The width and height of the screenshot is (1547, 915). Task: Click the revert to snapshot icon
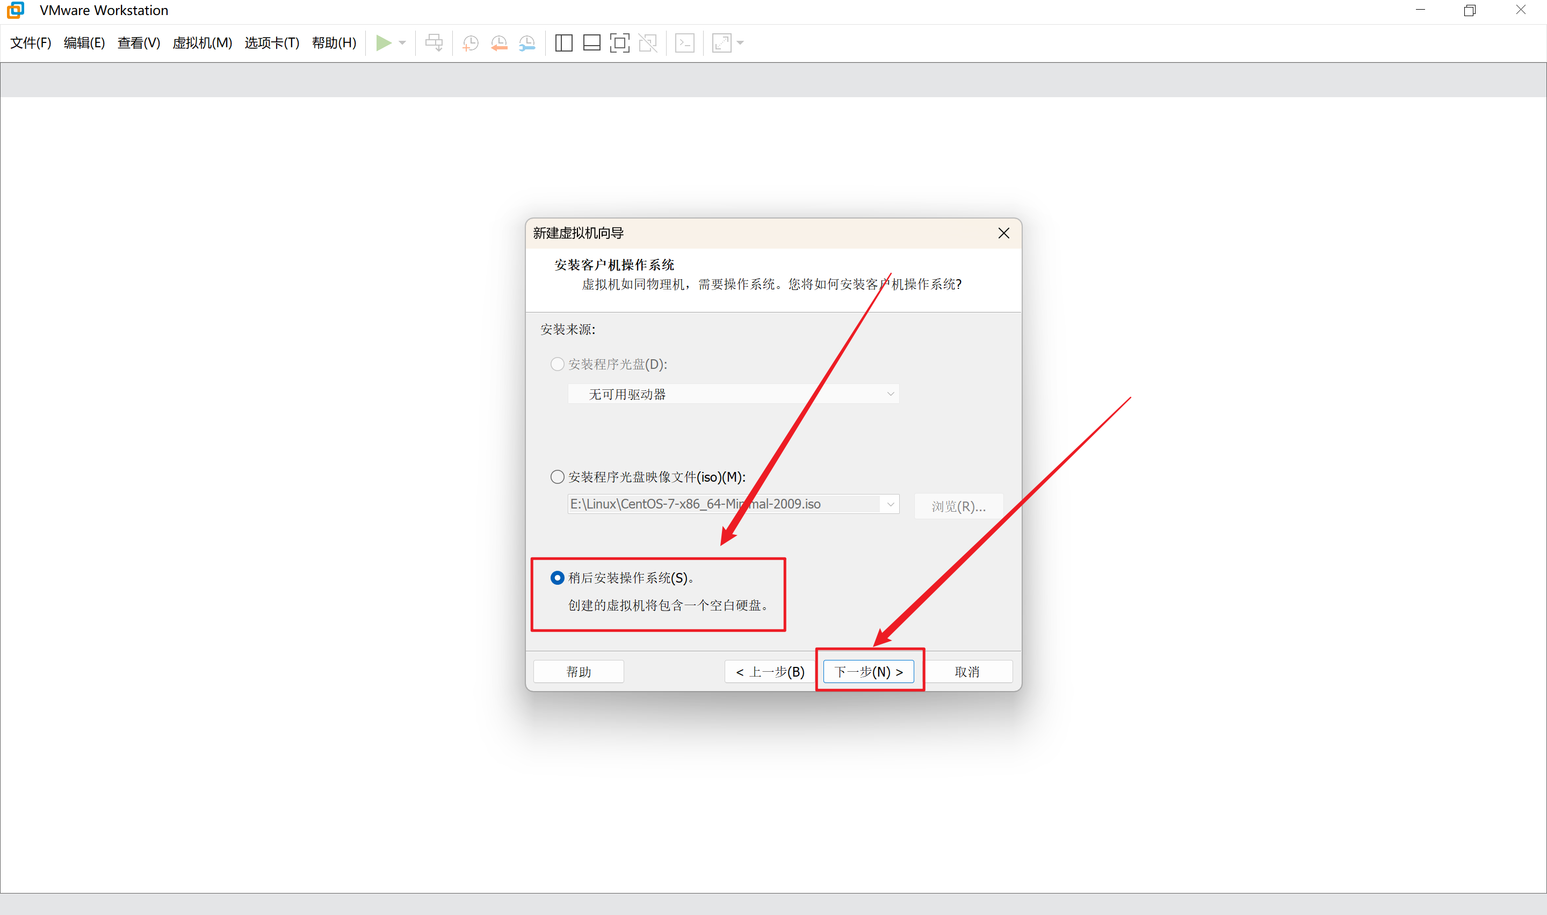pos(499,42)
